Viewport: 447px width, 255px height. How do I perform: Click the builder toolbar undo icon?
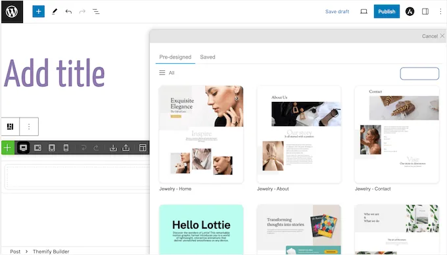click(83, 148)
